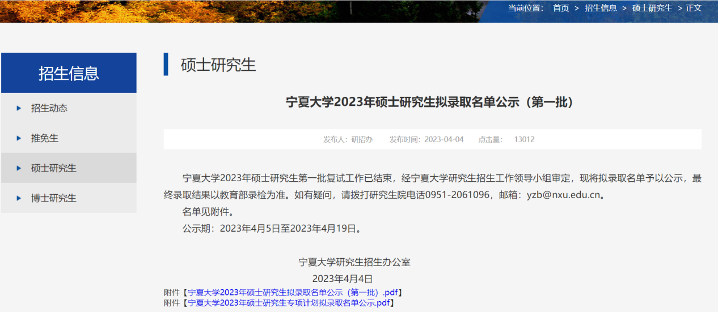Click the date 2023年4月4日

click(343, 279)
